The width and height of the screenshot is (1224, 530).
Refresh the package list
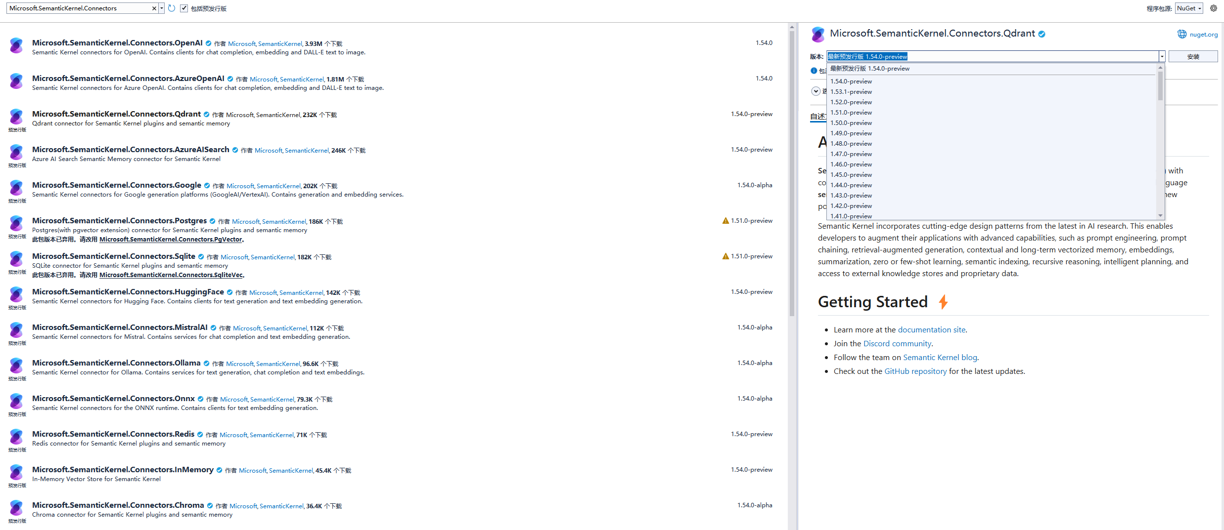(172, 8)
